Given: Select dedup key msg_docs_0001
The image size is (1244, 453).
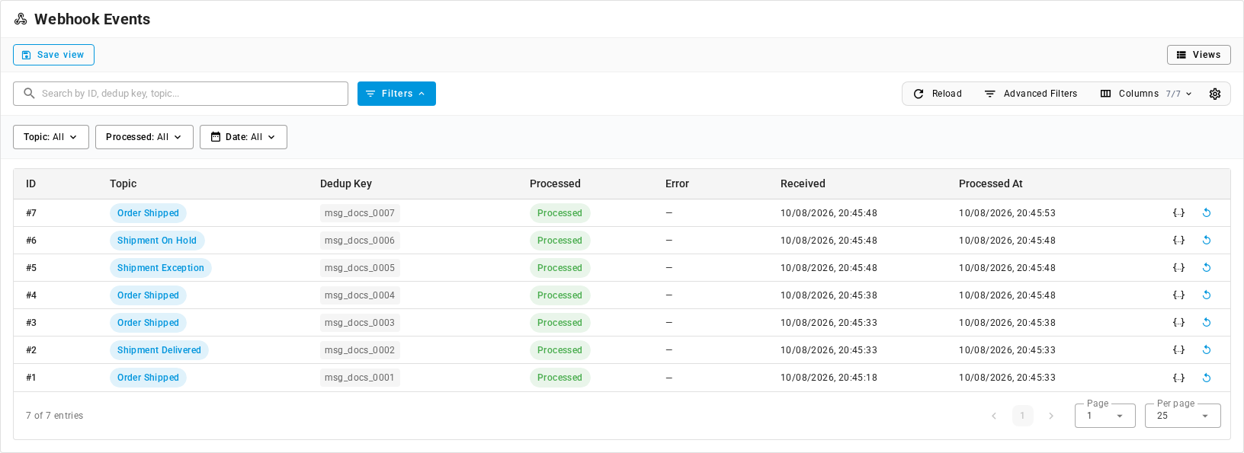Looking at the screenshot, I should point(360,378).
